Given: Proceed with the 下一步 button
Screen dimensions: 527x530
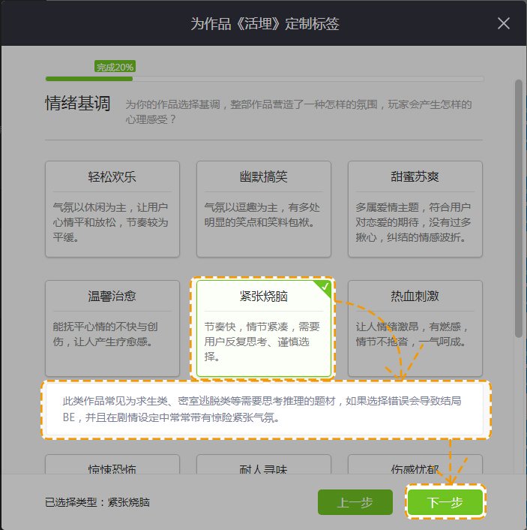Looking at the screenshot, I should tap(445, 502).
